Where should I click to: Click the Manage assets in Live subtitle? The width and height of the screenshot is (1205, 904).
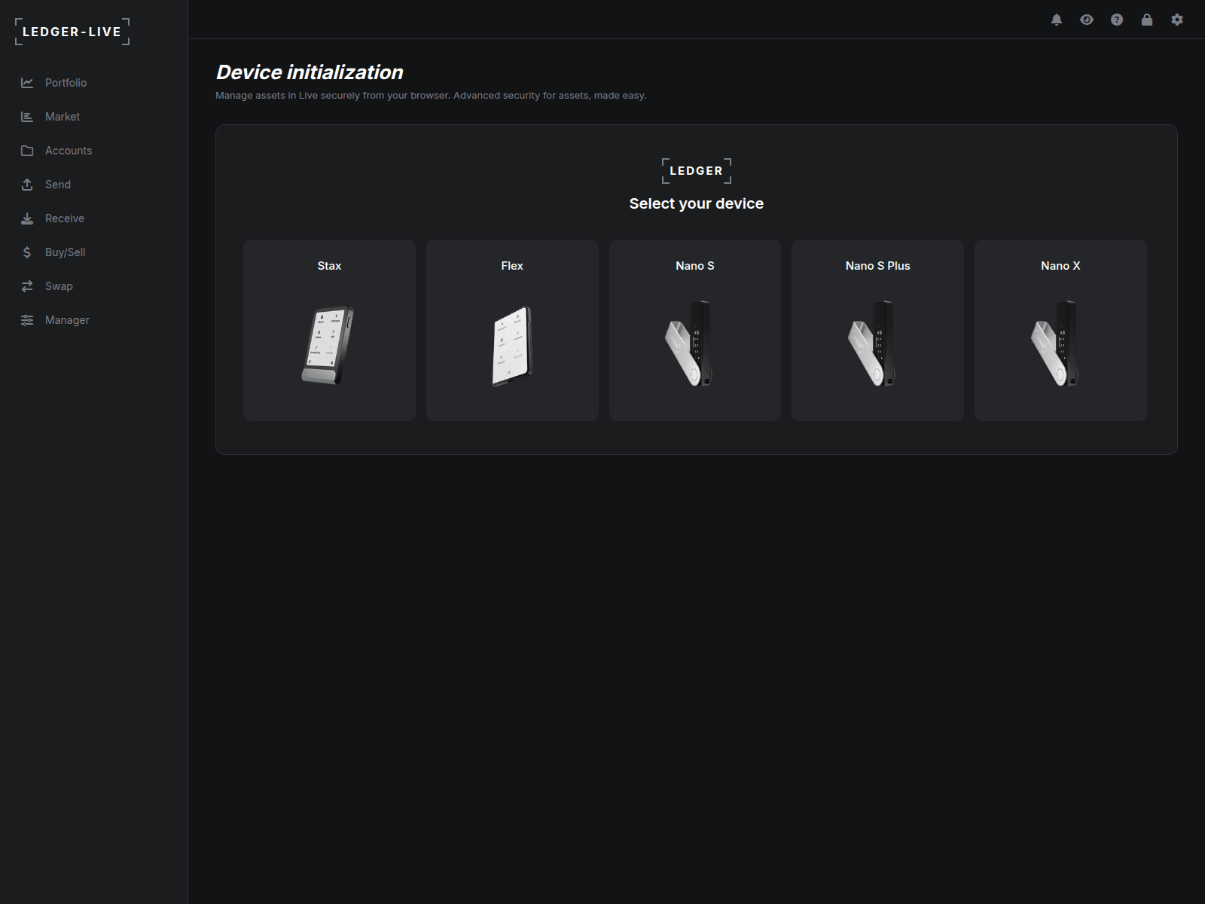pos(431,96)
